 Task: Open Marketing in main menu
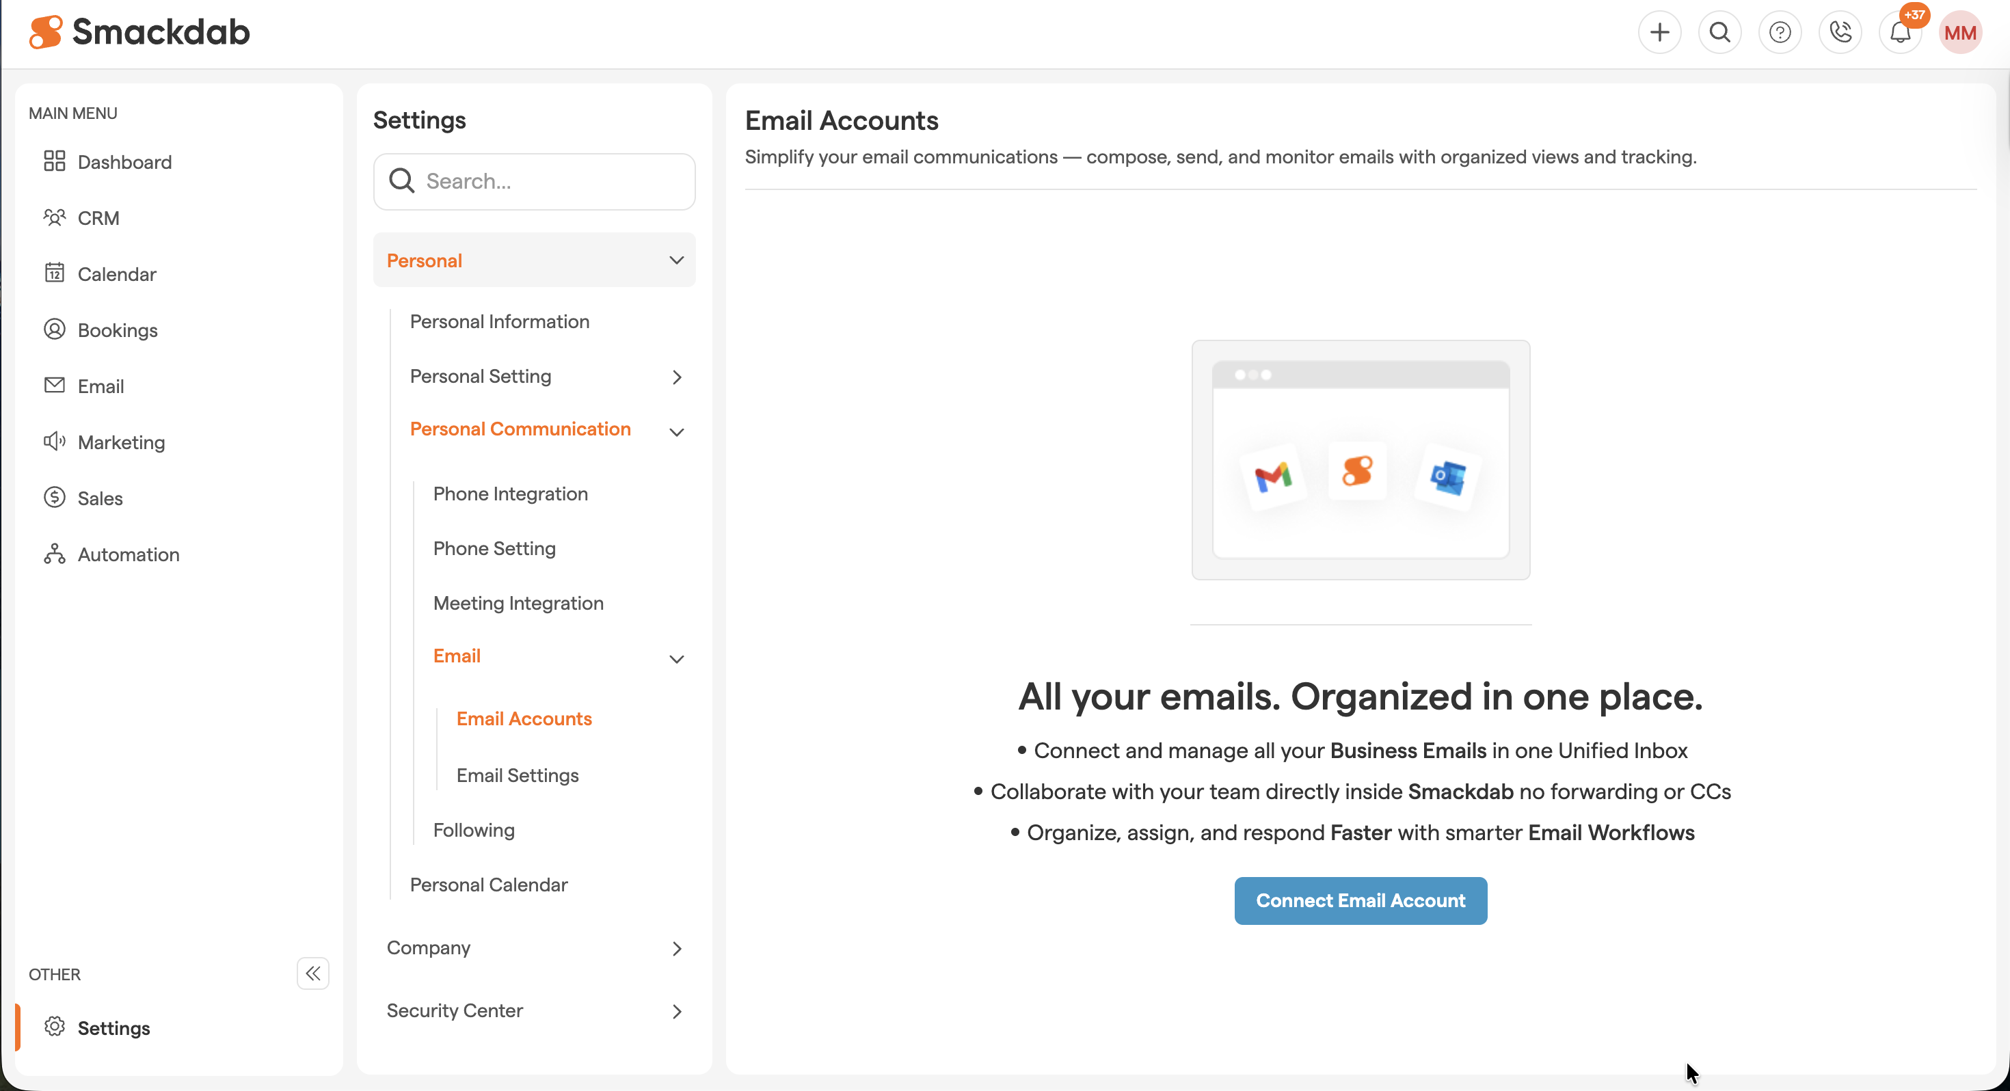coord(121,442)
